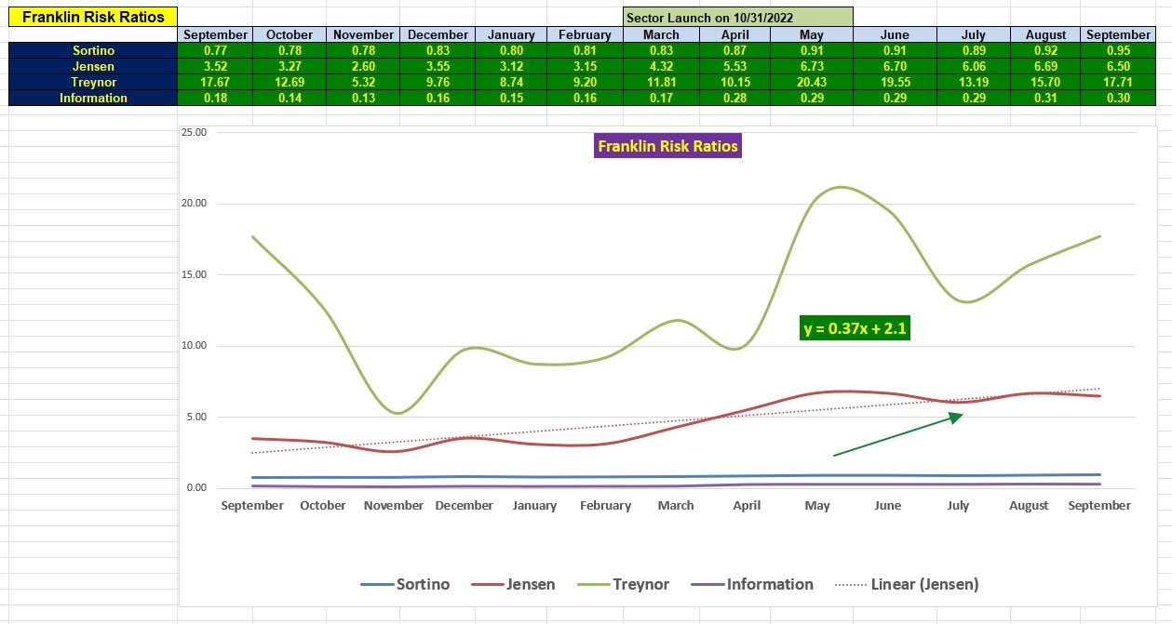Select the 25.00 vertical axis label

click(x=194, y=132)
